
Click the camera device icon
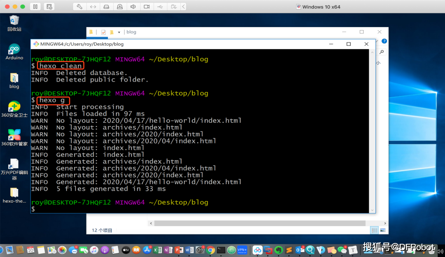pos(147,7)
